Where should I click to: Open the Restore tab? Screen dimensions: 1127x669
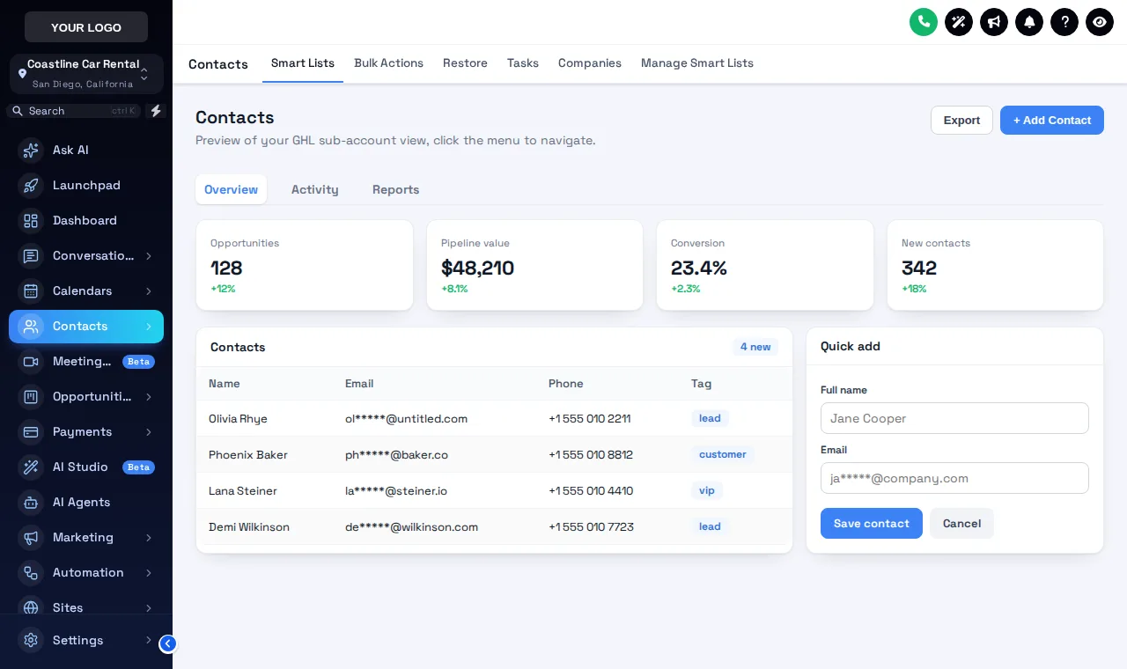pos(465,63)
